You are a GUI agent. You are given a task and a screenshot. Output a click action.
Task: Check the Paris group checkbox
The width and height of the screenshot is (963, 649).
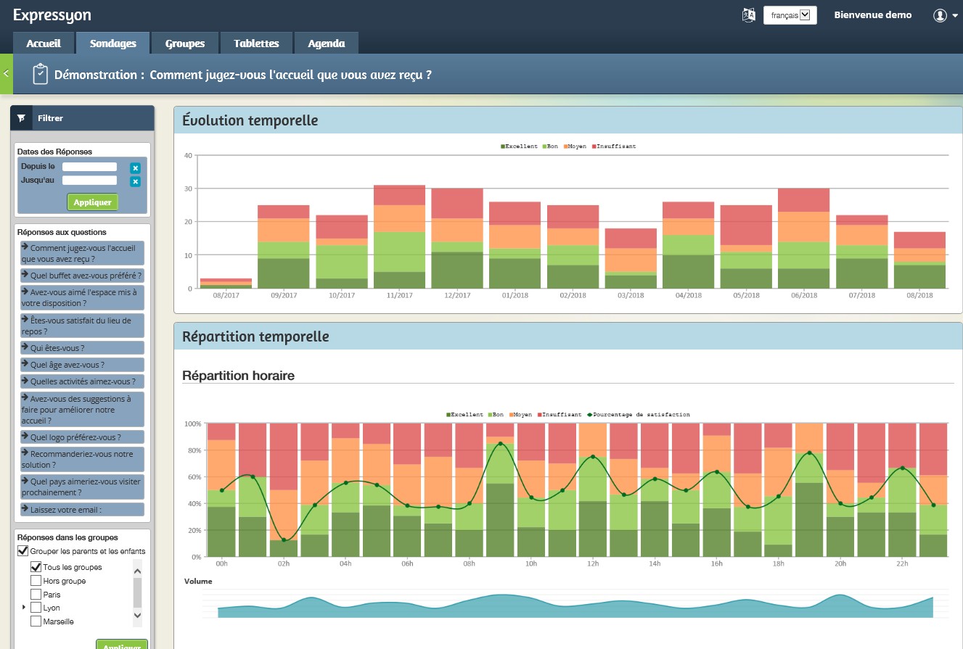(36, 595)
